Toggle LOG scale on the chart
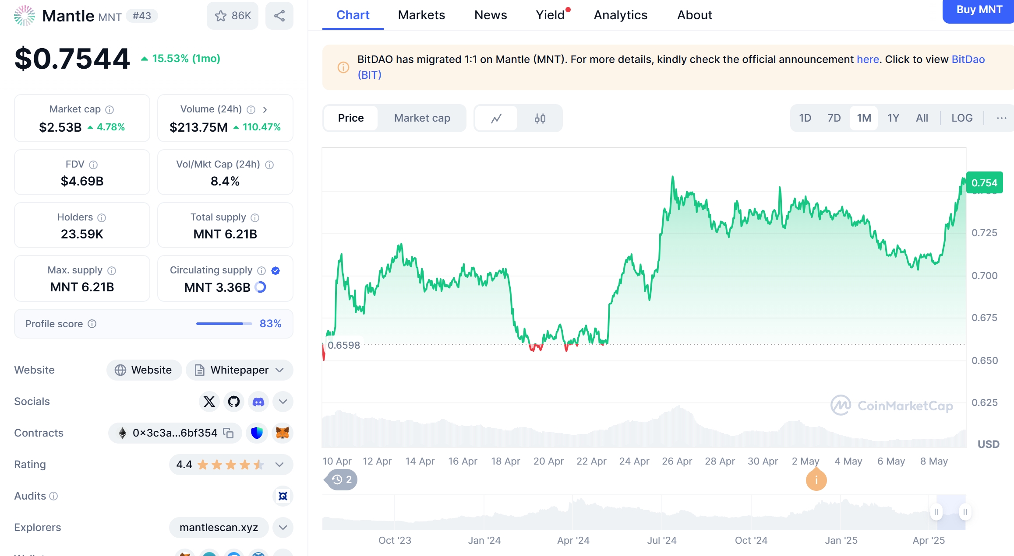Image resolution: width=1014 pixels, height=556 pixels. pyautogui.click(x=961, y=118)
